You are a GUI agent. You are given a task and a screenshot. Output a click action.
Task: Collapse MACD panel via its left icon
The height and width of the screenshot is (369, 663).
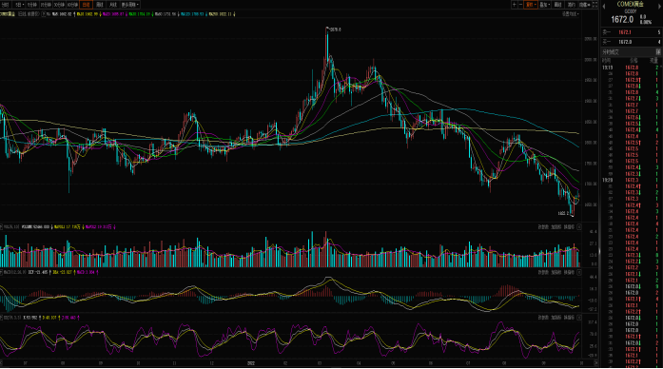point(1,272)
